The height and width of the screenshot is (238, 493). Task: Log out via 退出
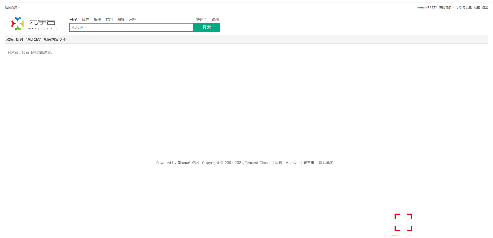click(485, 7)
